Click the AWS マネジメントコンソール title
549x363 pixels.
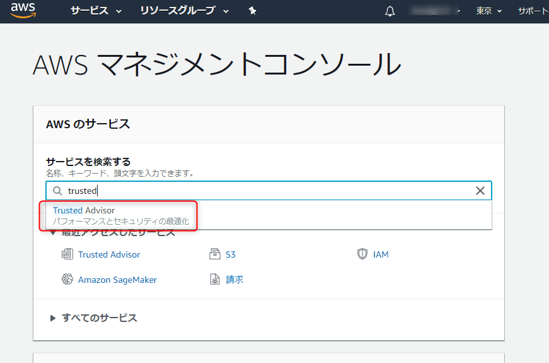tap(217, 64)
